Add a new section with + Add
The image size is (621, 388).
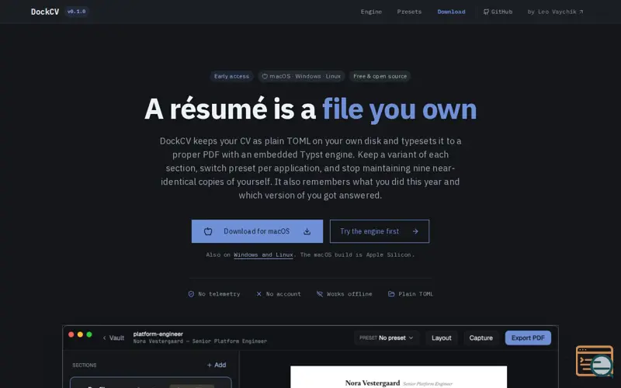click(x=217, y=365)
